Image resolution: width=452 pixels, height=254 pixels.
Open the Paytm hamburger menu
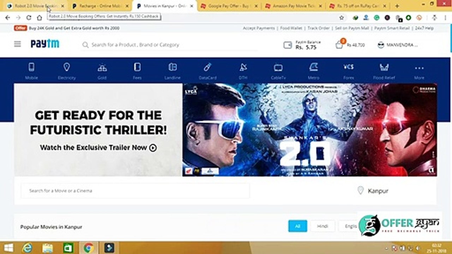17,44
